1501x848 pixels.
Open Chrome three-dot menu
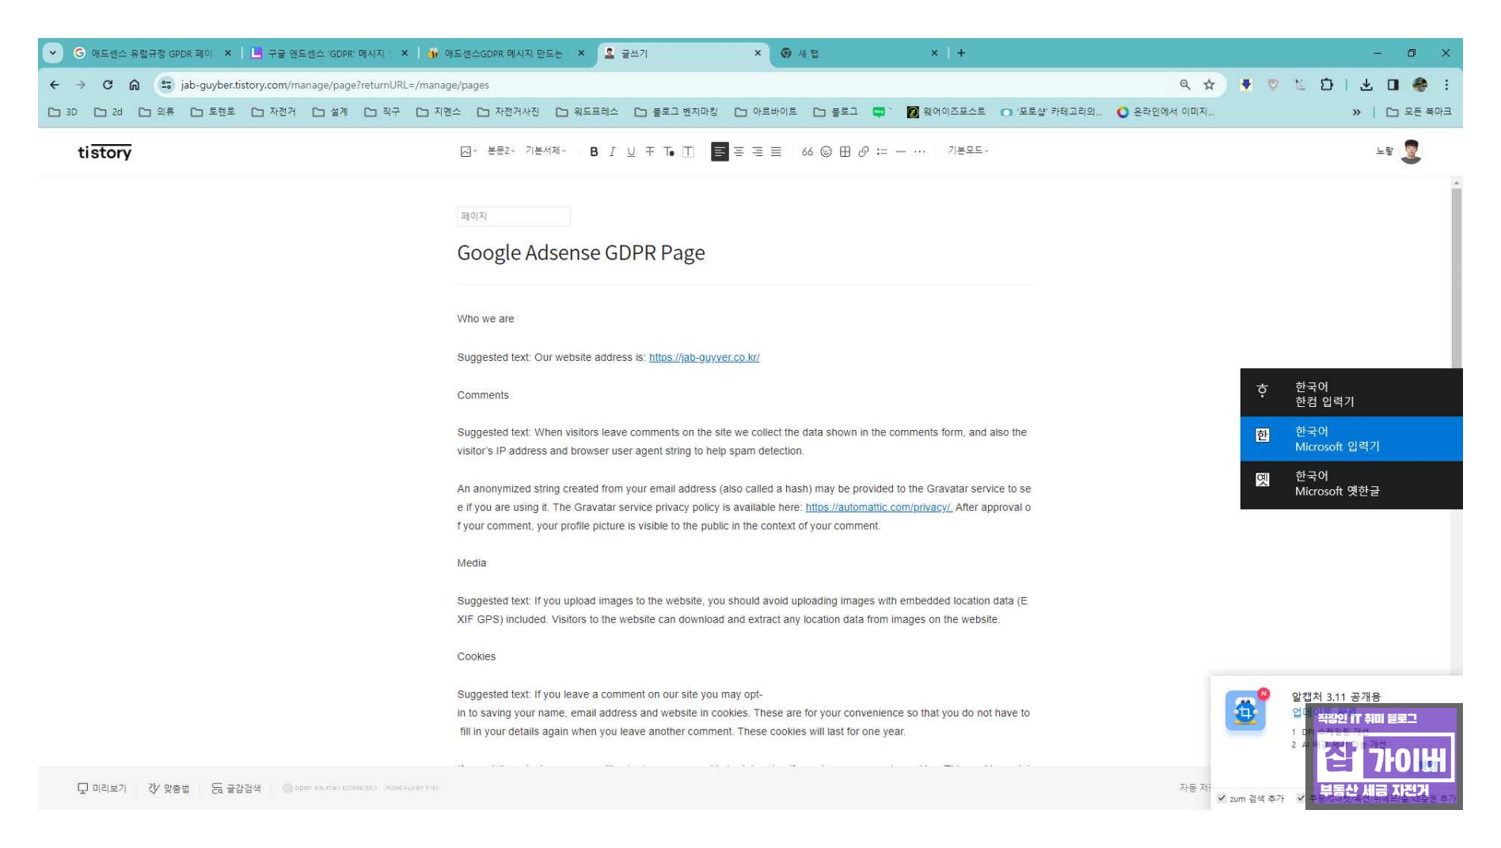pyautogui.click(x=1446, y=85)
